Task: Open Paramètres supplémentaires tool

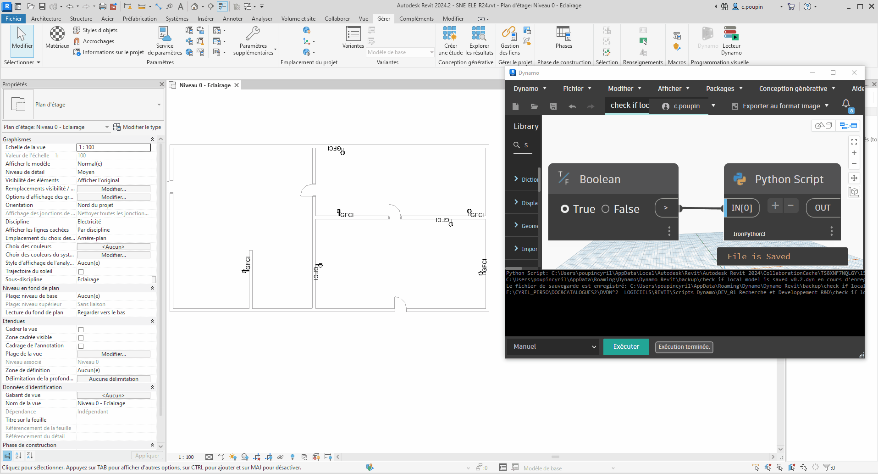Action: pos(253,41)
